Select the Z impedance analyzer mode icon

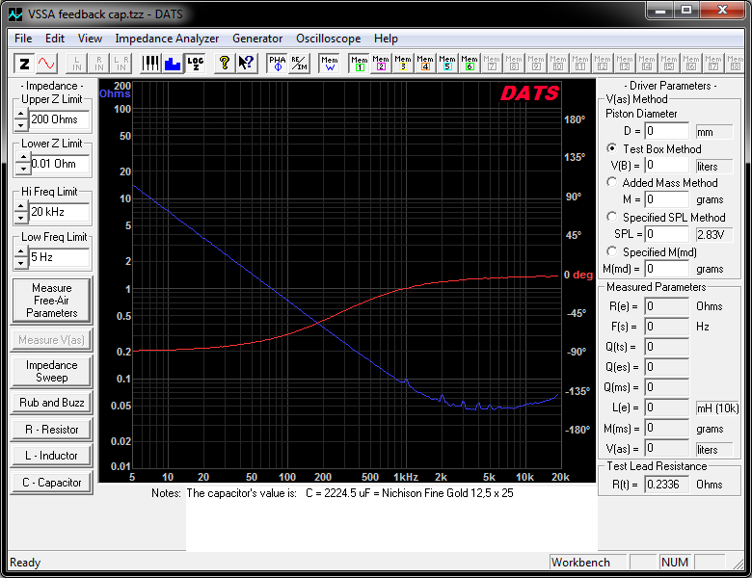pyautogui.click(x=24, y=63)
